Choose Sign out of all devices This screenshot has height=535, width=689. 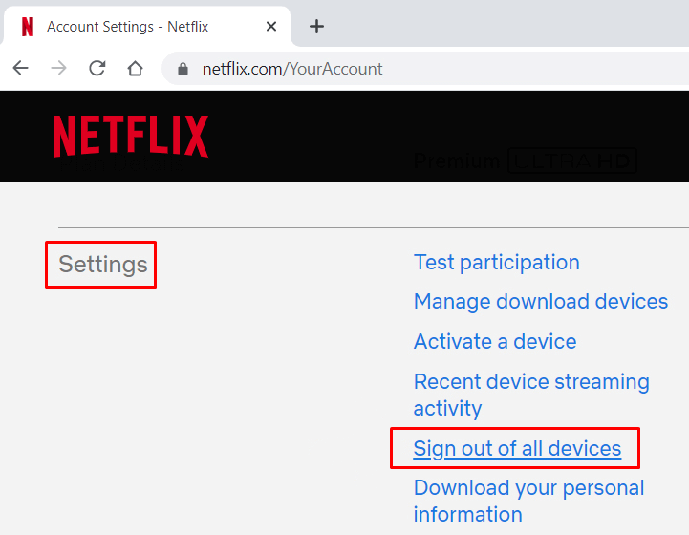pyautogui.click(x=517, y=448)
